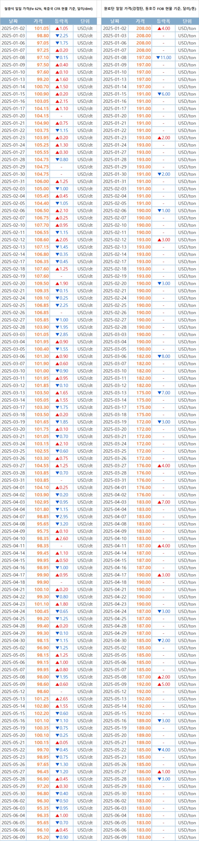This screenshot has height=841, width=199.
Task: Click the red up arrow beside 7.00 on 2025-04-03
Action: [159, 502]
